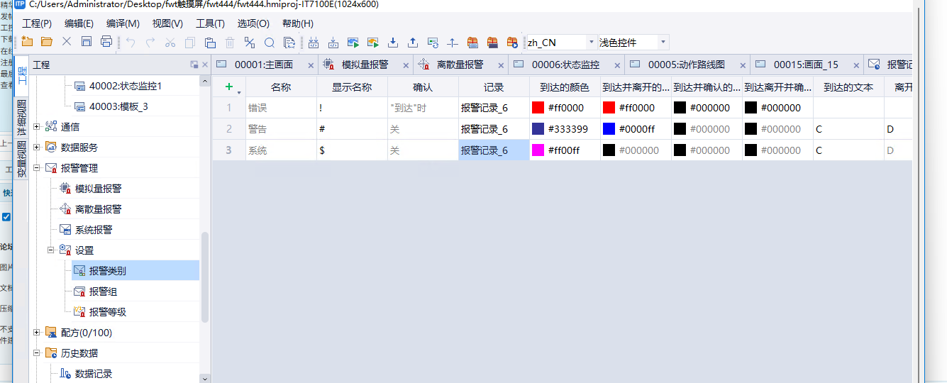Image resolution: width=947 pixels, height=383 pixels.
Task: Switch to the 00006:状态监控 tab
Action: coord(565,65)
